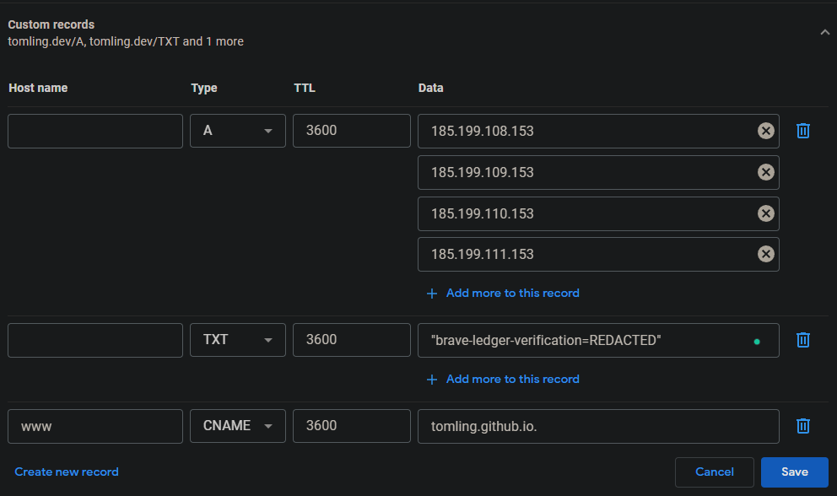Open the A record type dropdown

(238, 131)
